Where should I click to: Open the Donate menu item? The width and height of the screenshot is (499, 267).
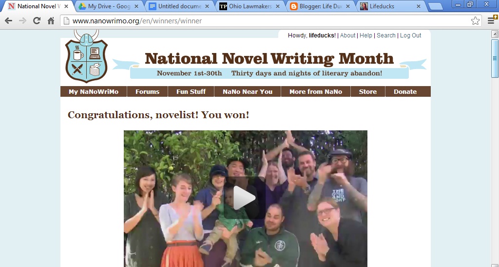pyautogui.click(x=405, y=92)
